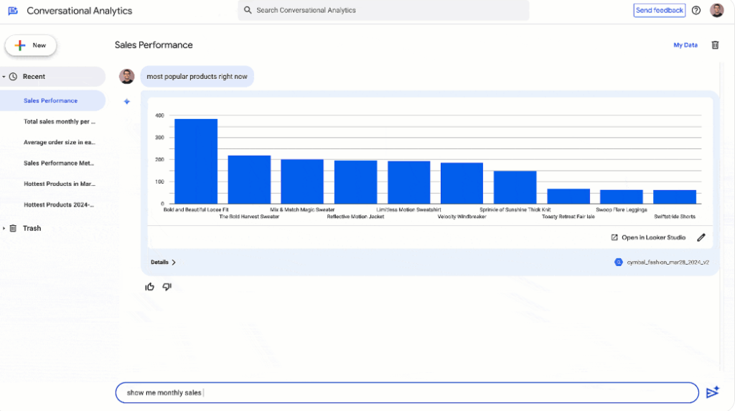Click the Limitless Motion Sweatshirt label
This screenshot has width=735, height=411.
tap(408, 210)
